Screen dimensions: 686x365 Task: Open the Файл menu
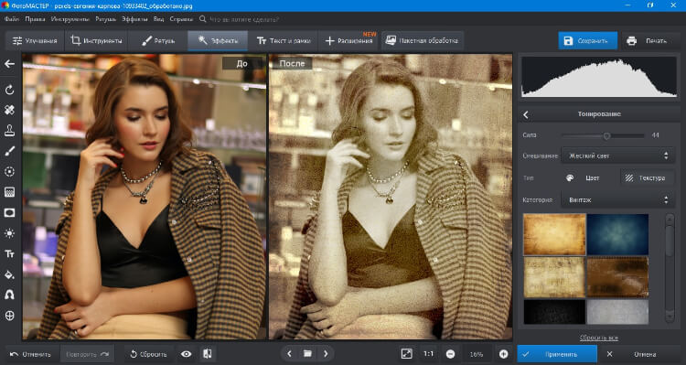click(x=11, y=19)
